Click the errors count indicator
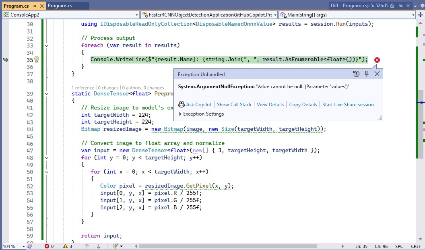Screen dimensions: 425x250 (x=49, y=246)
